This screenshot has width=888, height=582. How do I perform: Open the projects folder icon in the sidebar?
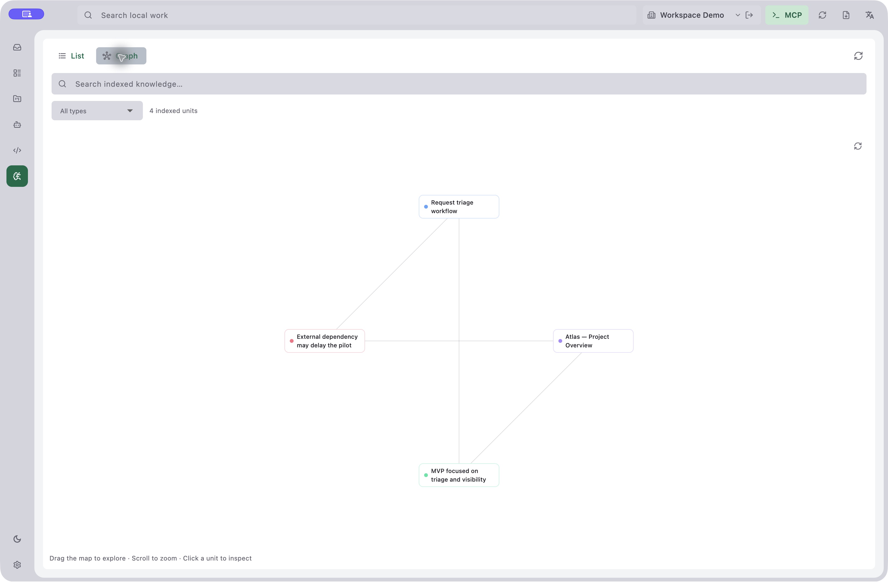pos(17,99)
